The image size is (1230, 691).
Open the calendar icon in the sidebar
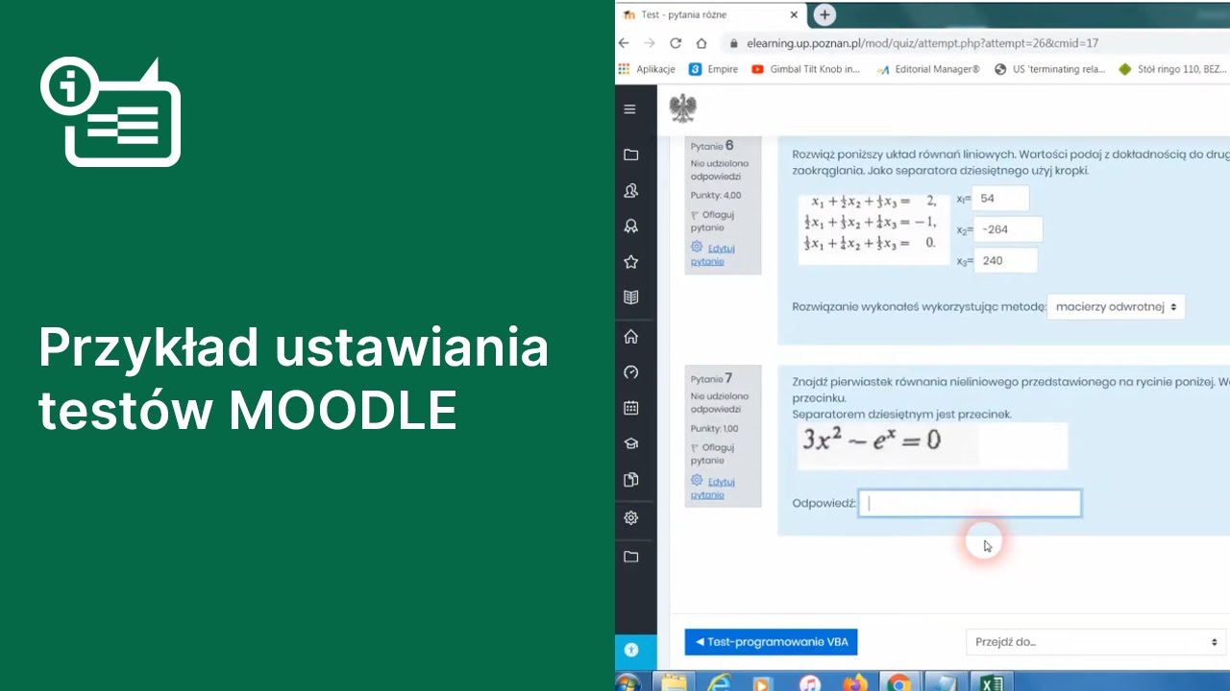(630, 408)
